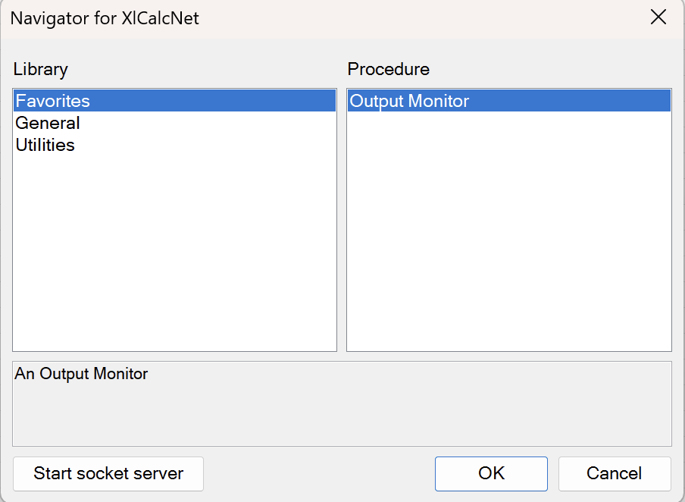This screenshot has height=502, width=685.
Task: Click the Library heading label
Action: [41, 69]
